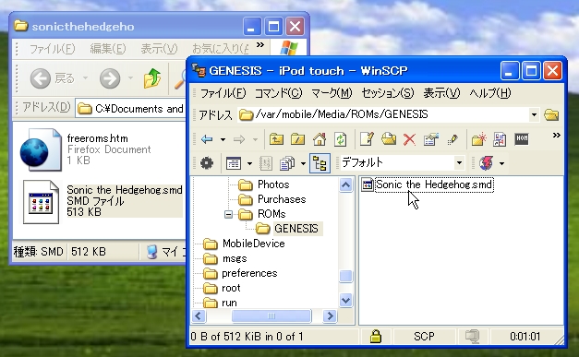Select preferences folder in the tree
Screen dimensions: 579x357
coord(249,273)
